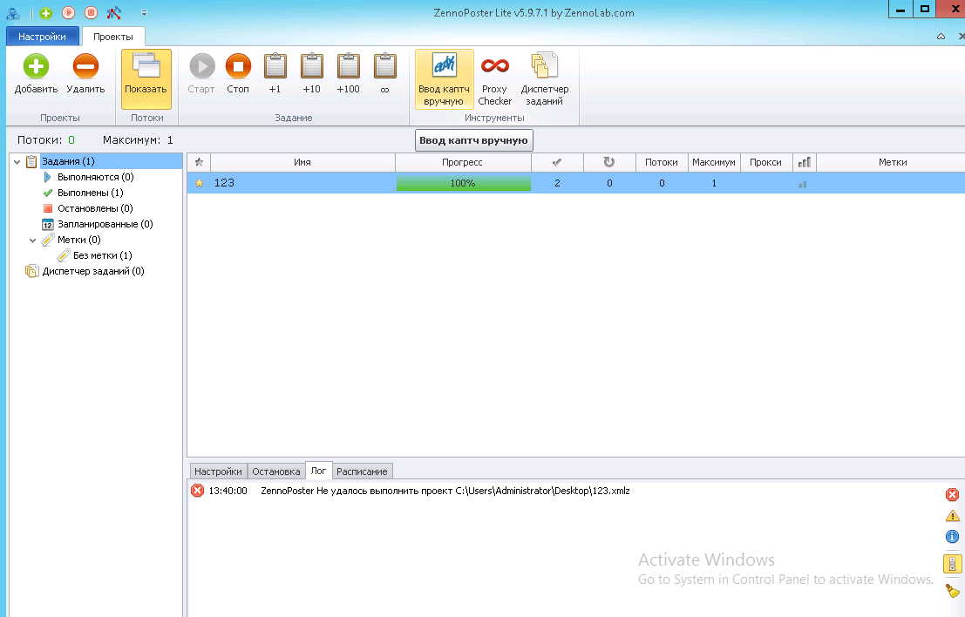Click Удалить to remove the project
The height and width of the screenshot is (617, 965).
point(85,74)
